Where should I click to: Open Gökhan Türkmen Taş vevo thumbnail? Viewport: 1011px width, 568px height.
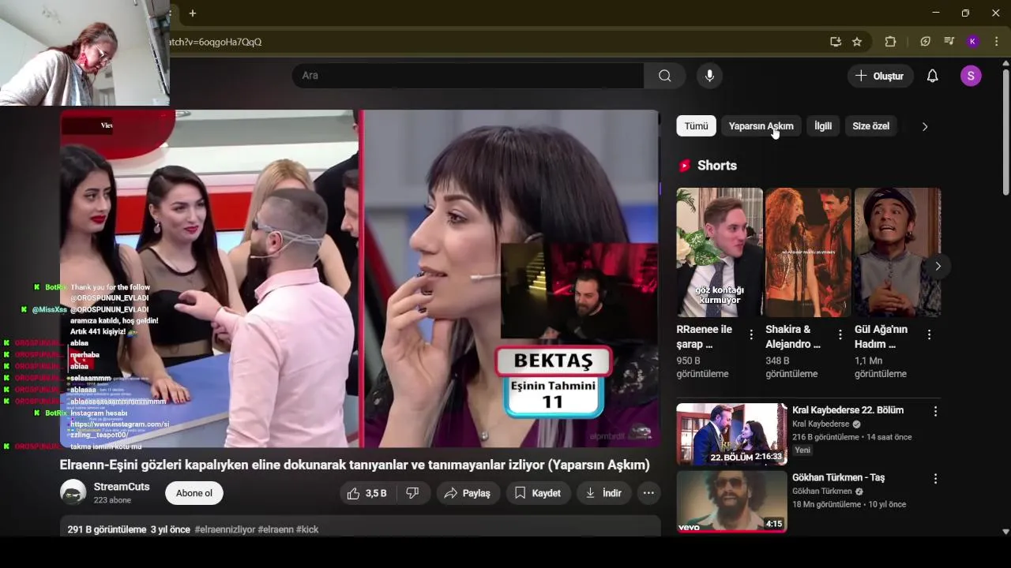pos(731,501)
